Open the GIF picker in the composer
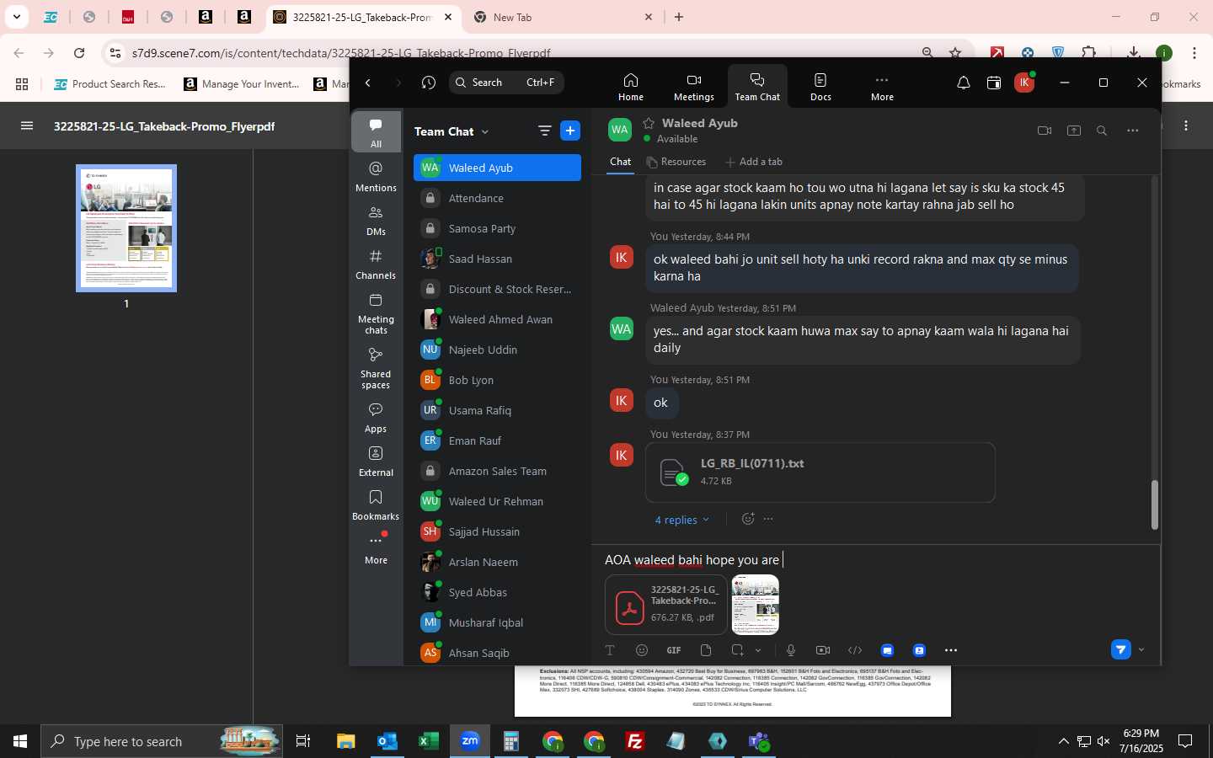The width and height of the screenshot is (1213, 758). 674,650
